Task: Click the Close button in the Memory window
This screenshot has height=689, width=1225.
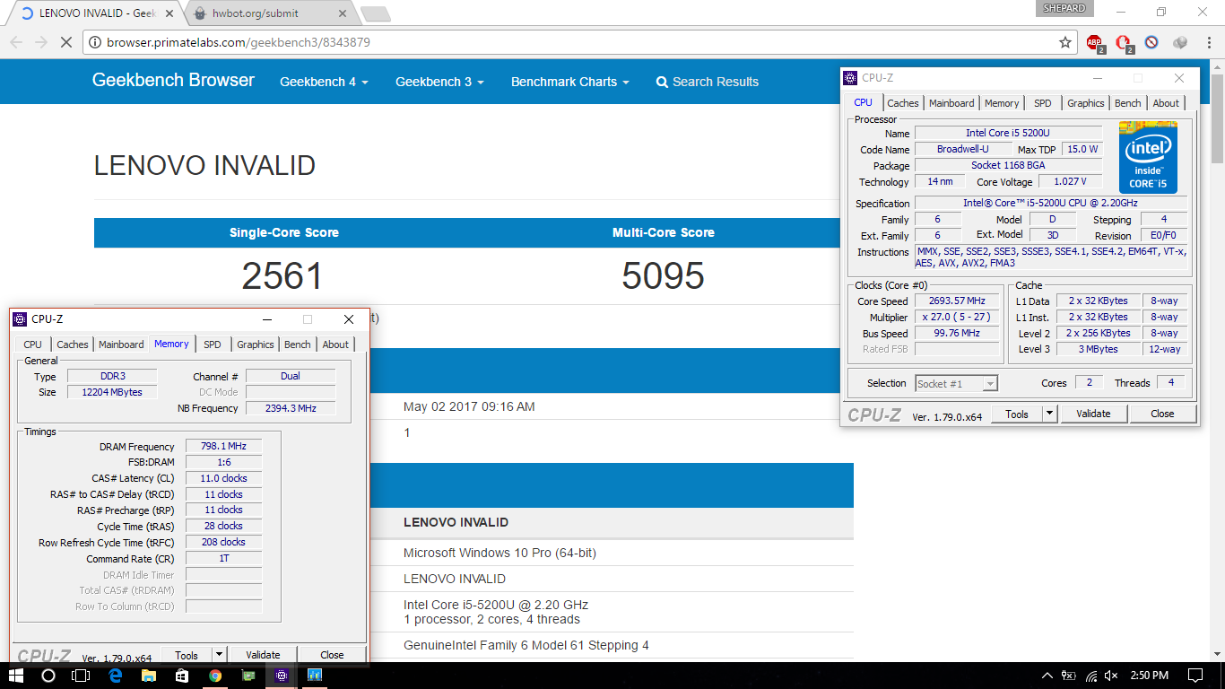Action: [x=332, y=655]
